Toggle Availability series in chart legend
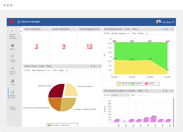 coord(136,83)
